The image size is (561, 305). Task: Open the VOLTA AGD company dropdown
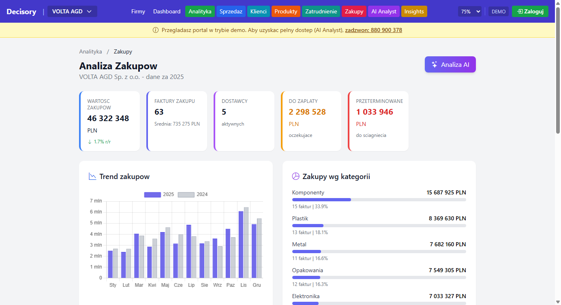click(x=72, y=11)
